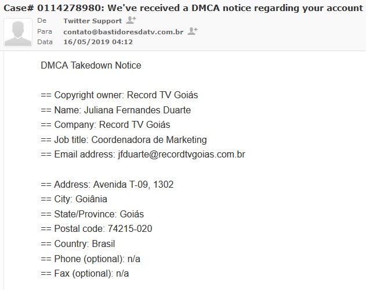
Task: Click add-contact icon beside recipient email address
Action: pyautogui.click(x=193, y=31)
